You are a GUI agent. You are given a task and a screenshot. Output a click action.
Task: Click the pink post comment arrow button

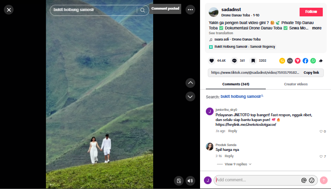[323, 180]
